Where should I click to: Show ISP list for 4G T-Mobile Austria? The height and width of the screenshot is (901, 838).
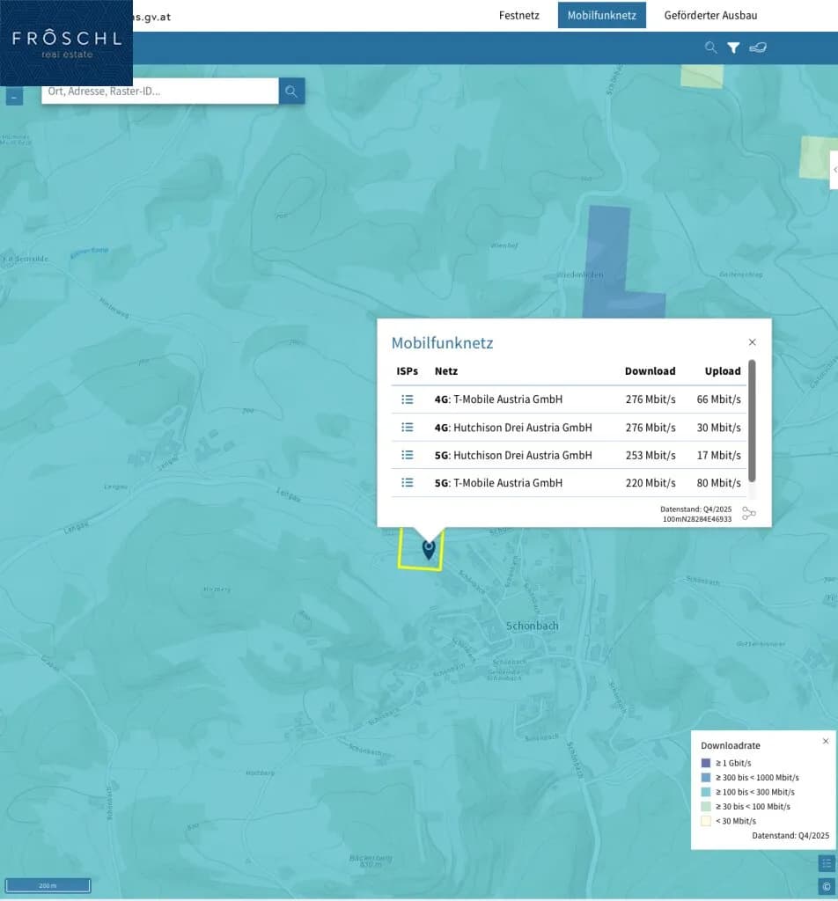click(407, 399)
